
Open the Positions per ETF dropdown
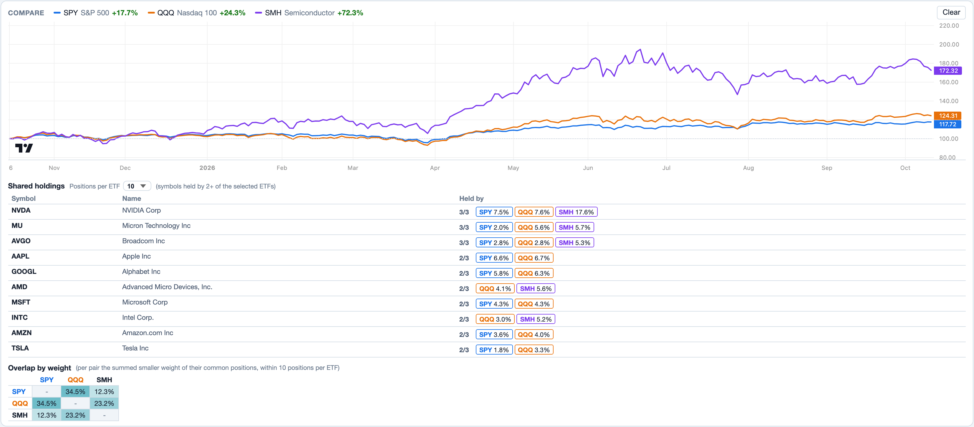(137, 186)
